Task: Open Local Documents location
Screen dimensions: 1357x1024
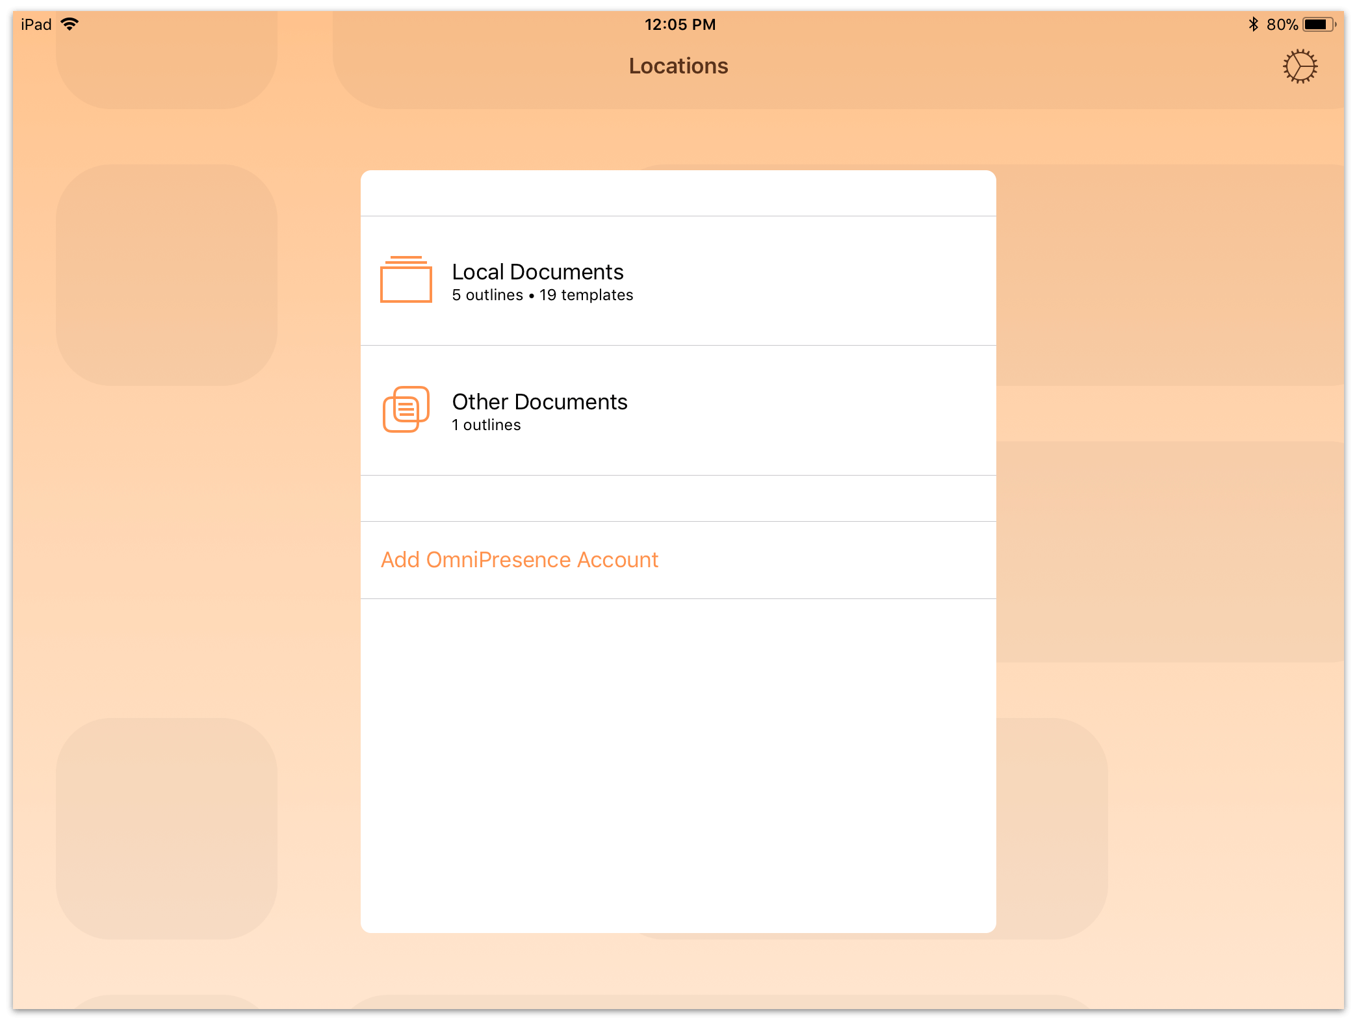Action: coord(678,281)
